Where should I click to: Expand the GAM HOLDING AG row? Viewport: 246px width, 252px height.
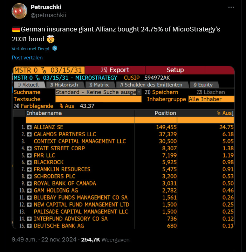point(29,190)
